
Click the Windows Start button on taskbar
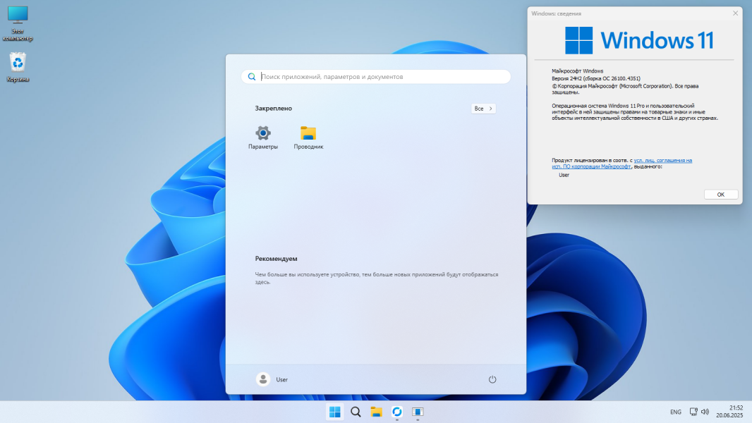pos(335,412)
